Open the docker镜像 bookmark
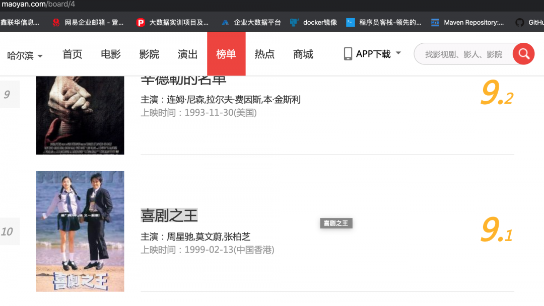The height and width of the screenshot is (306, 544). click(x=314, y=23)
